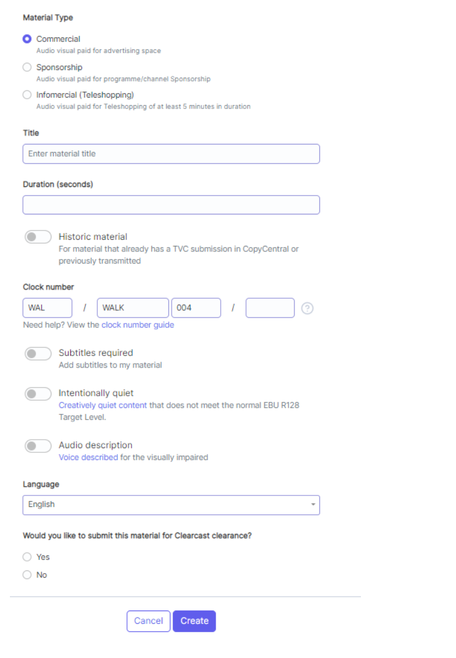Image resolution: width=456 pixels, height=658 pixels.
Task: Enable the Subtitles required toggle
Action: (x=38, y=354)
